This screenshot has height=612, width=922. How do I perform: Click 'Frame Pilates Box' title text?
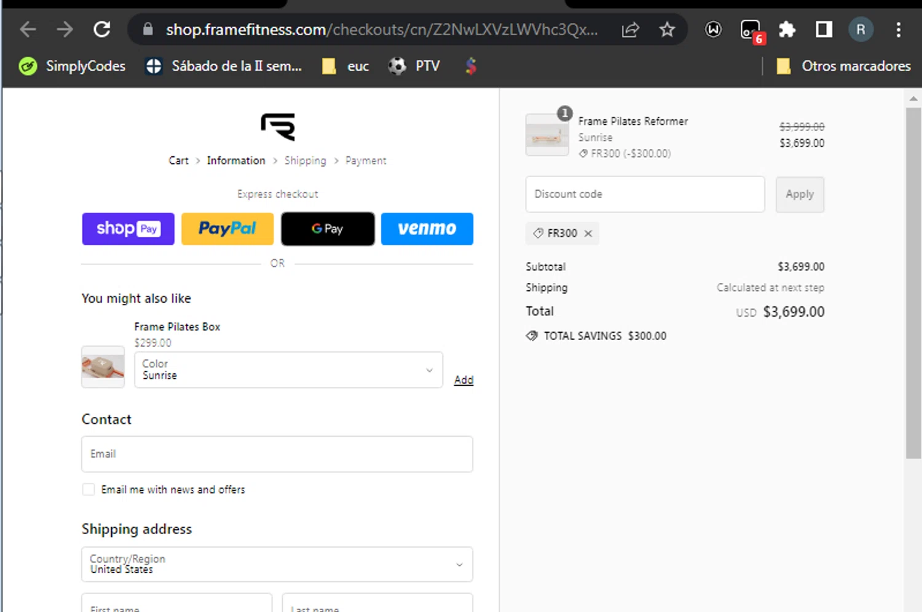177,327
